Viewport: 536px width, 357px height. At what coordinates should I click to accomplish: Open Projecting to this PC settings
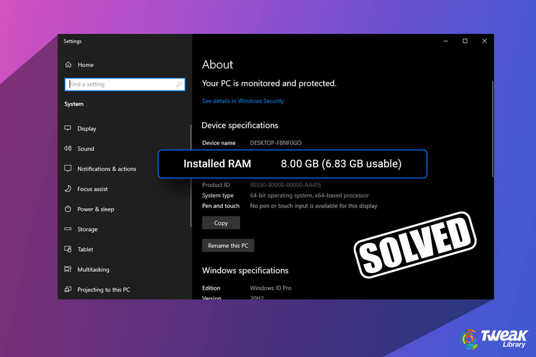click(103, 290)
